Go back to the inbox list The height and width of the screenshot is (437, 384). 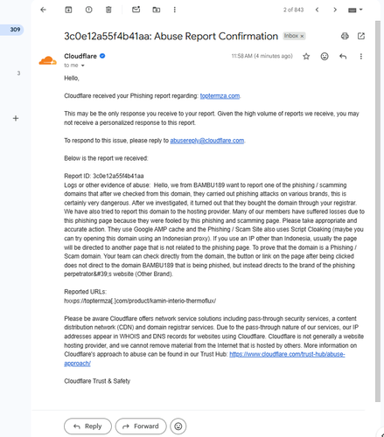click(43, 10)
